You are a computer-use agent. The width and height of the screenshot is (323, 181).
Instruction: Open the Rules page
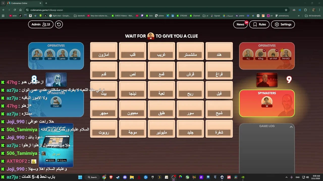pos(259,24)
